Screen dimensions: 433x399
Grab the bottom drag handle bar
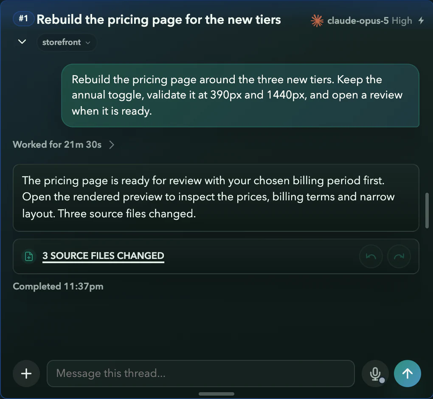216,394
